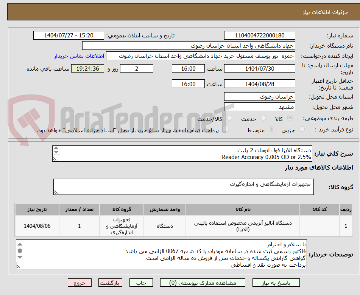Click unit cell دستگاه in table
Image resolution: width=360 pixels, height=295 pixels.
[x=165, y=226]
